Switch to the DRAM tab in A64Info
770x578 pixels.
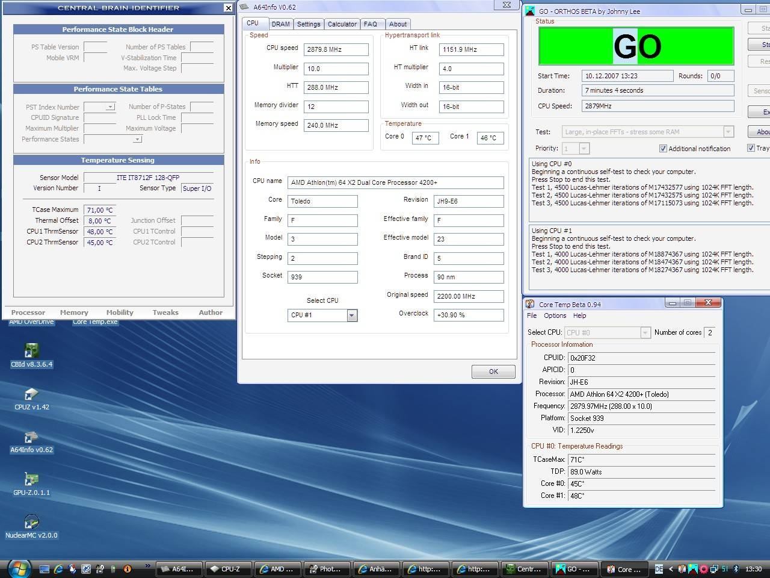point(280,24)
